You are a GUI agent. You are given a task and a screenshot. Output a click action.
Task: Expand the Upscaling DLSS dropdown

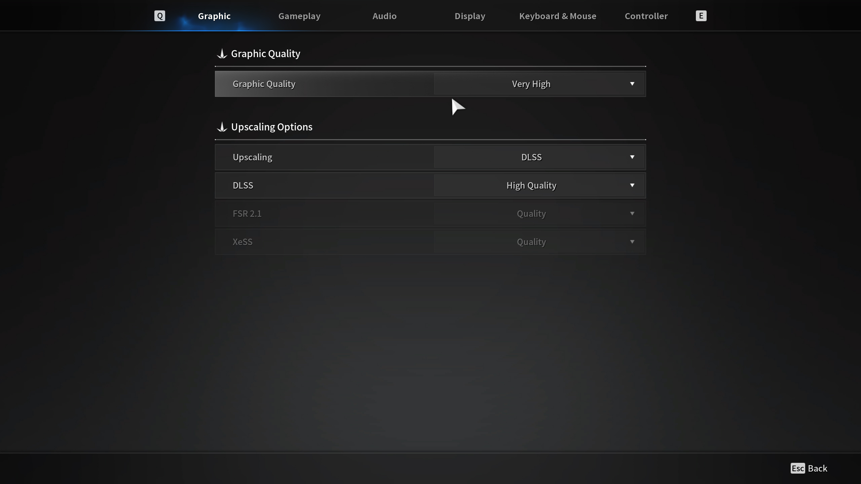coord(539,157)
